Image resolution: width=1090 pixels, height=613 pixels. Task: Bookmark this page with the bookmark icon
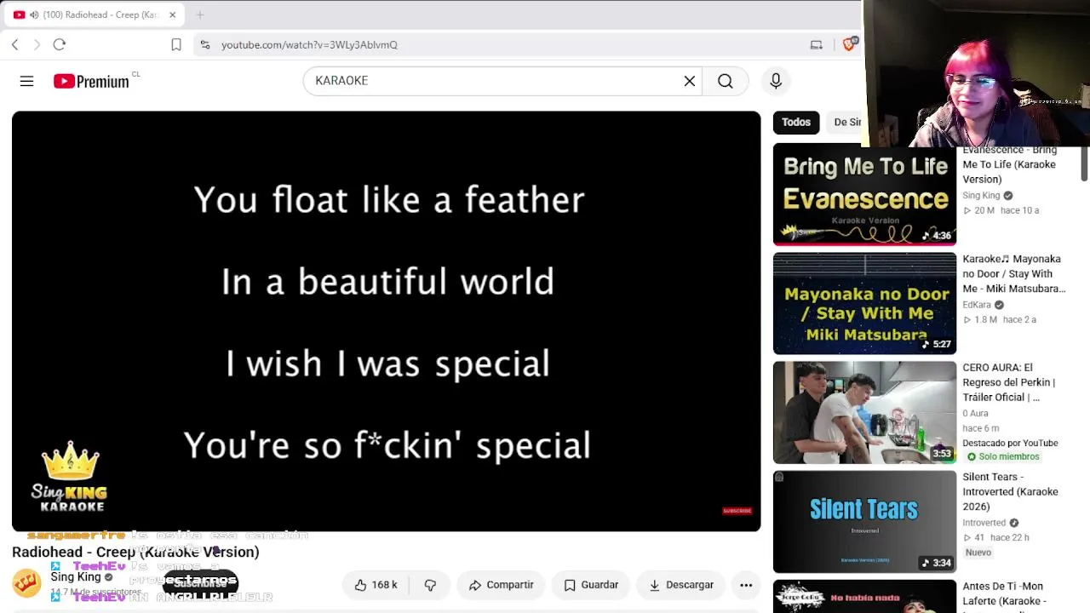click(x=176, y=44)
